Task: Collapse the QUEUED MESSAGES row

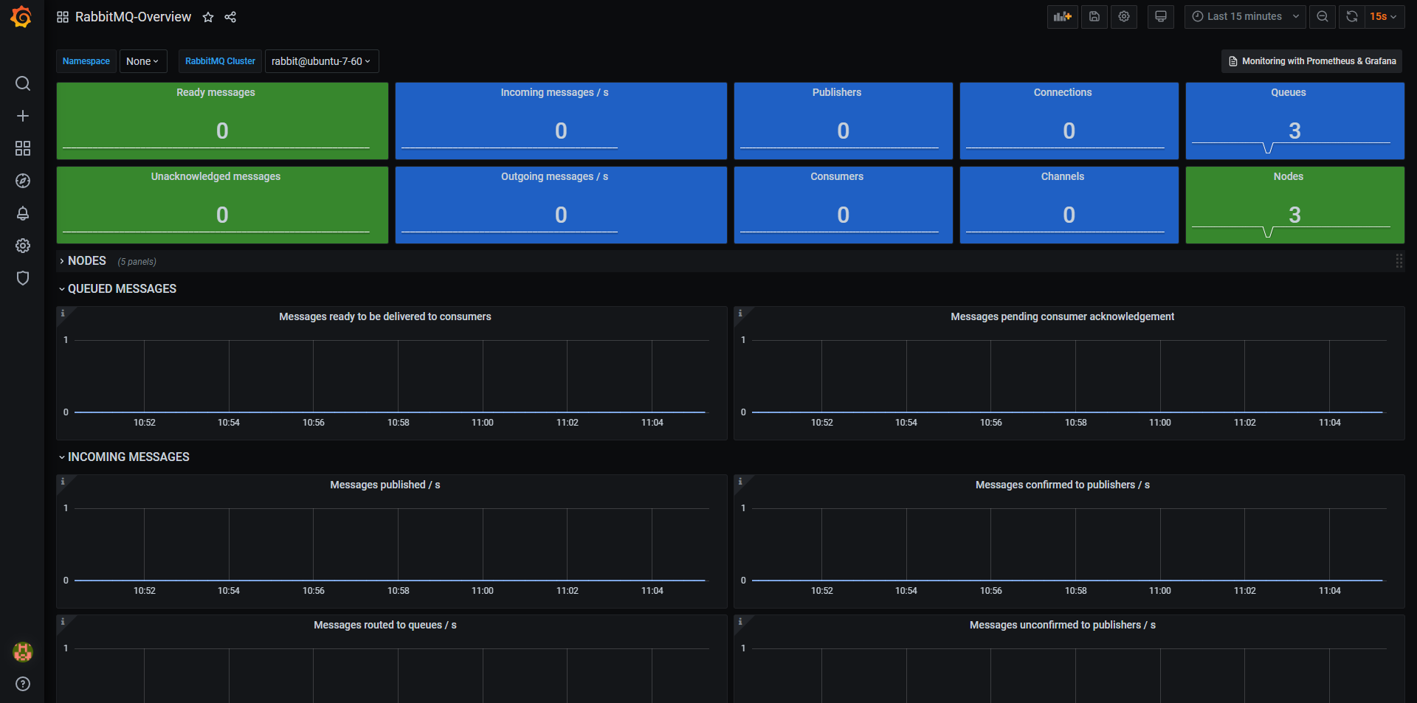Action: pos(117,289)
